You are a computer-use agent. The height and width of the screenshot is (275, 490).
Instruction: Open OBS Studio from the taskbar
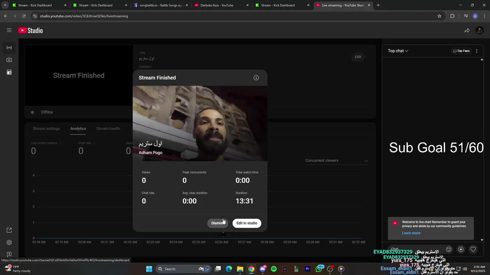(330, 269)
